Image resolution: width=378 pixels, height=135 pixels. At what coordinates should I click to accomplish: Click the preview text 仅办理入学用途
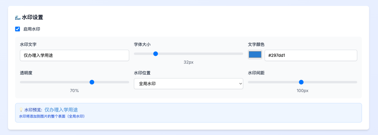click(x=61, y=110)
